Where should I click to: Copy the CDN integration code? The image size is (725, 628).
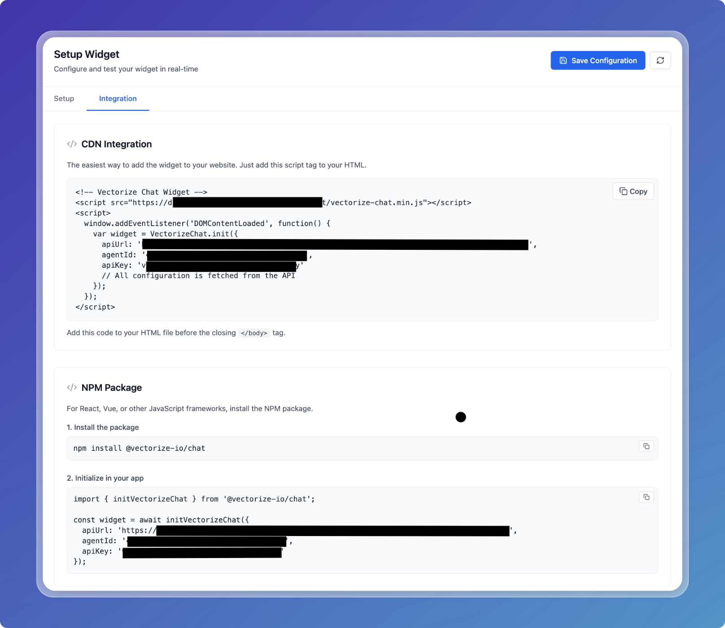tap(633, 192)
